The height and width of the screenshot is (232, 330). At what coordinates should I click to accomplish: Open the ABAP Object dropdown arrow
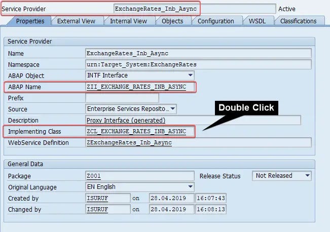tap(190, 75)
